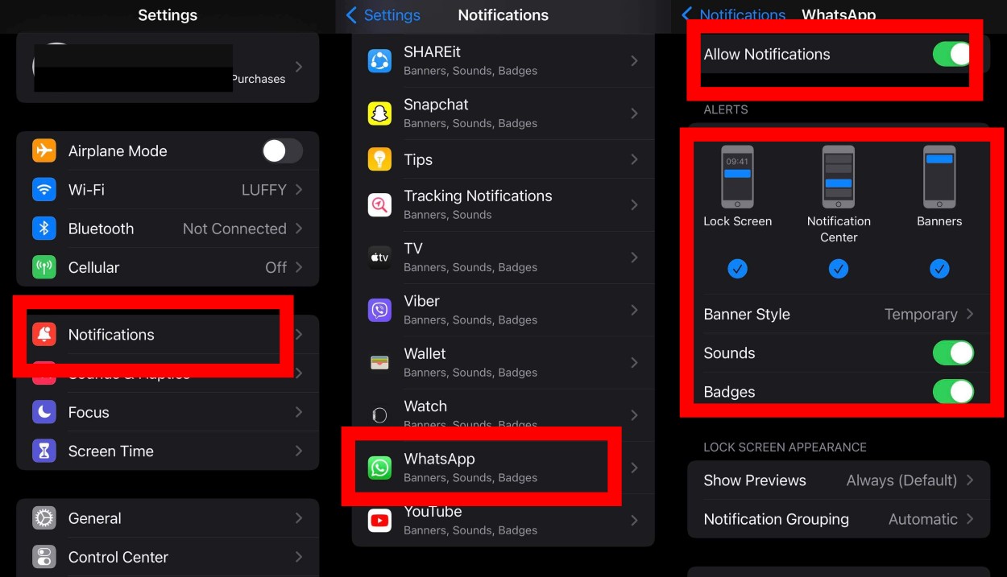The width and height of the screenshot is (1007, 577).
Task: Tap the Control Center icon
Action: coord(44,557)
